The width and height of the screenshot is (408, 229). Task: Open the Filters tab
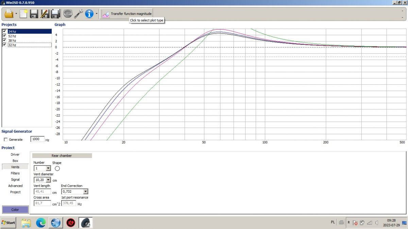point(15,173)
